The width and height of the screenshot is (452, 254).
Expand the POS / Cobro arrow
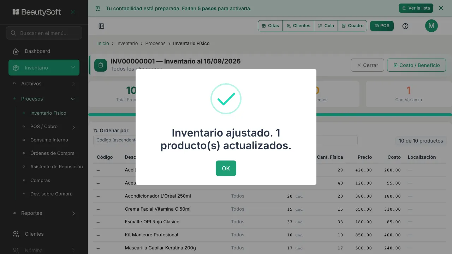[x=73, y=128]
